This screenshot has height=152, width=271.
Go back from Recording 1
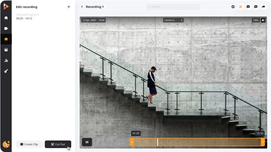click(x=82, y=7)
